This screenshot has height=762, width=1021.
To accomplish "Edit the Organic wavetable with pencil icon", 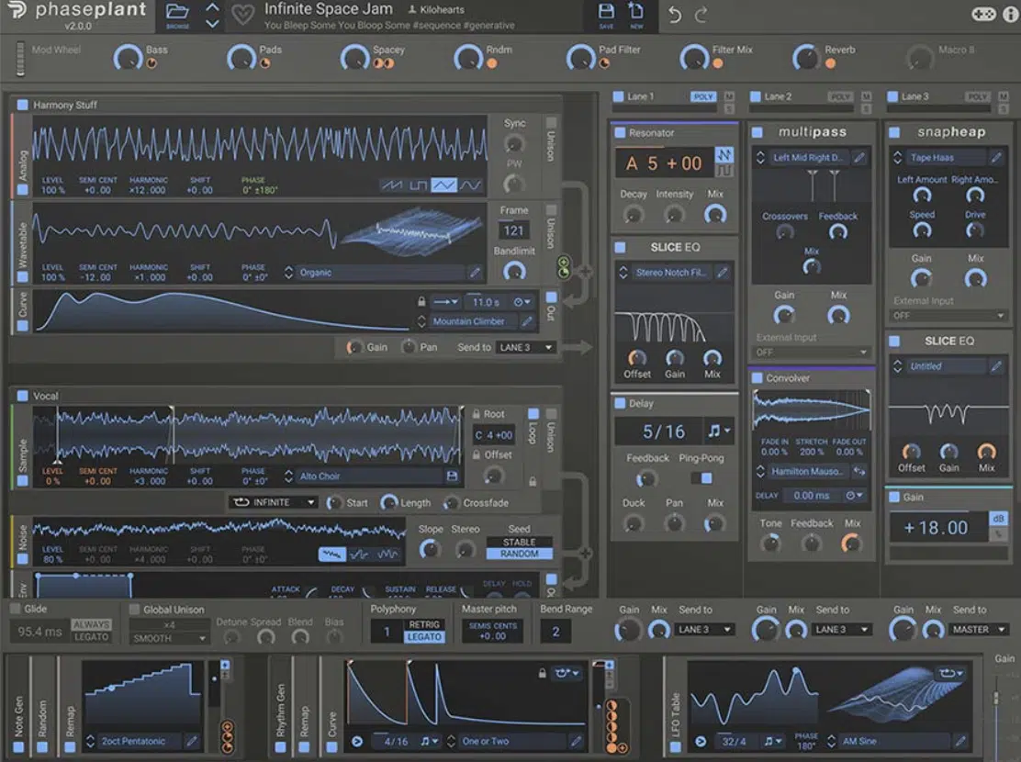I will pos(475,273).
